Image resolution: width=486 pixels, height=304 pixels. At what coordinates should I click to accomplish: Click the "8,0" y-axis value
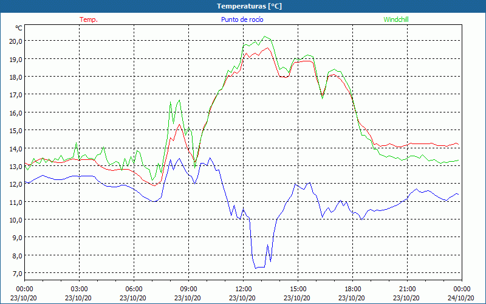click(17, 255)
